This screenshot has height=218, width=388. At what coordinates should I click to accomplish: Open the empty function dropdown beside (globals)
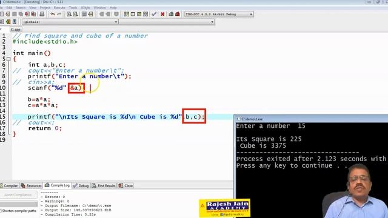[167, 22]
